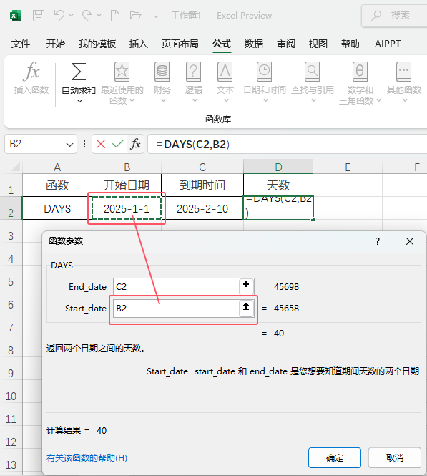Click the green enter checkmark in formula bar
The width and height of the screenshot is (427, 476).
click(x=118, y=144)
